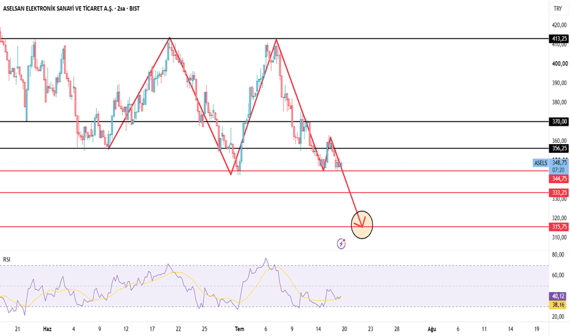Click the 348,75 current price label
The image size is (570, 336).
[560, 163]
